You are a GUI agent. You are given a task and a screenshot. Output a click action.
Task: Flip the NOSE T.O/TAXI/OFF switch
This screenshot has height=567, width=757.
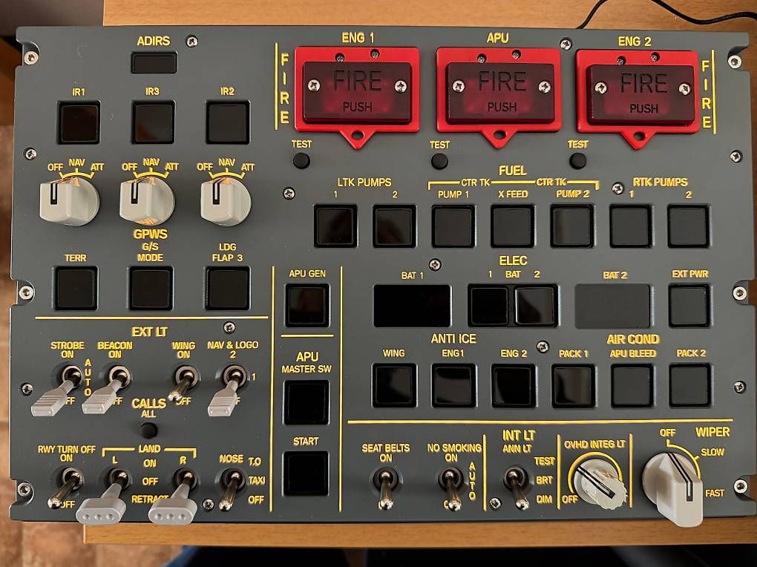pyautogui.click(x=230, y=489)
